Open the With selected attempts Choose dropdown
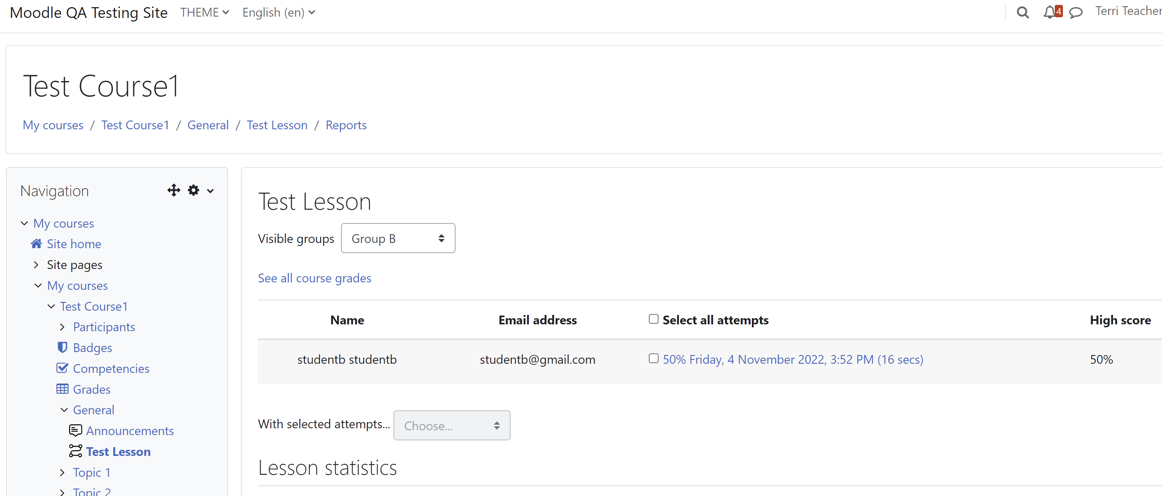Screen dimensions: 1162x496 (452, 425)
